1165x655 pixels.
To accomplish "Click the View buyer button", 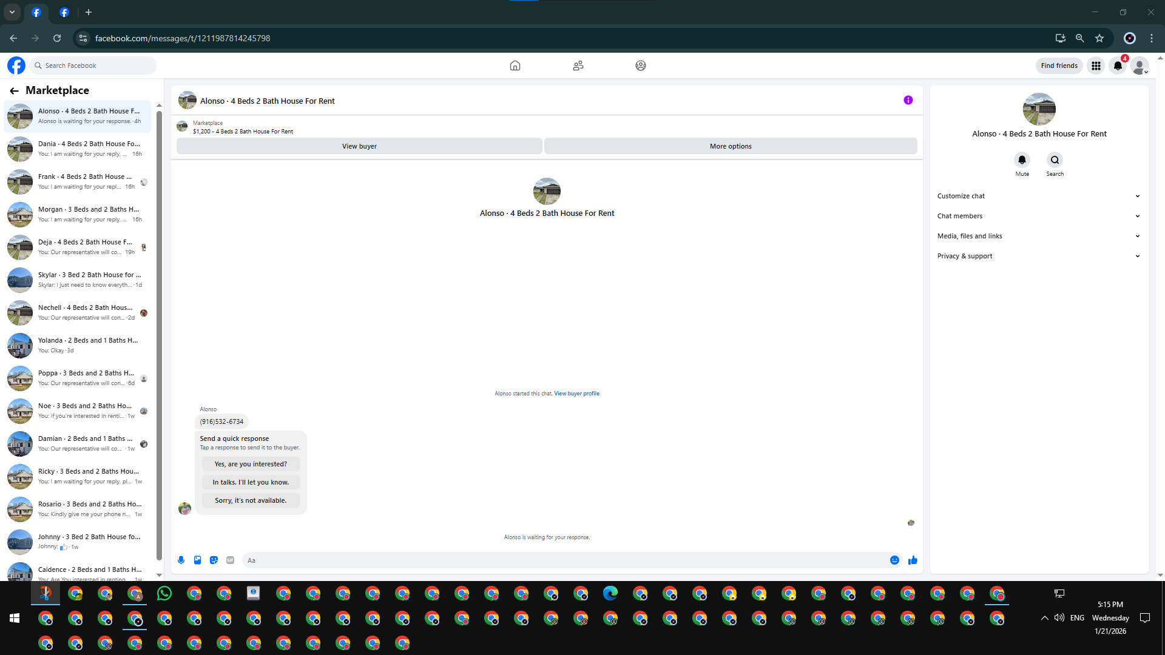I will point(359,146).
